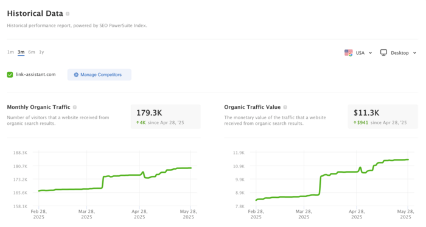Expand the USA country dropdown arrow
Viewport: 426px width, 227px height.
[370, 53]
